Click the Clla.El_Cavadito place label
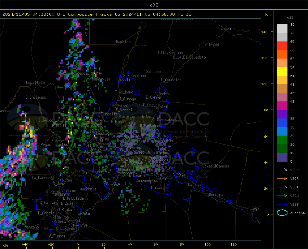The width and height of the screenshot is (308, 249). (x=189, y=57)
